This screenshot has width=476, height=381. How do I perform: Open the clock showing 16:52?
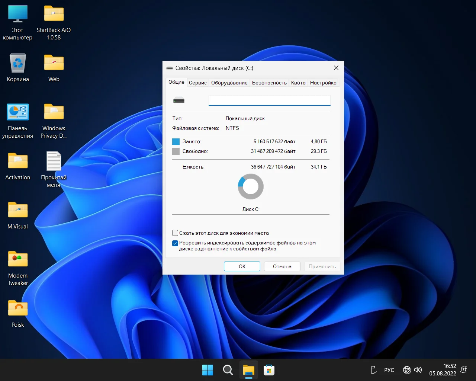[x=443, y=370]
